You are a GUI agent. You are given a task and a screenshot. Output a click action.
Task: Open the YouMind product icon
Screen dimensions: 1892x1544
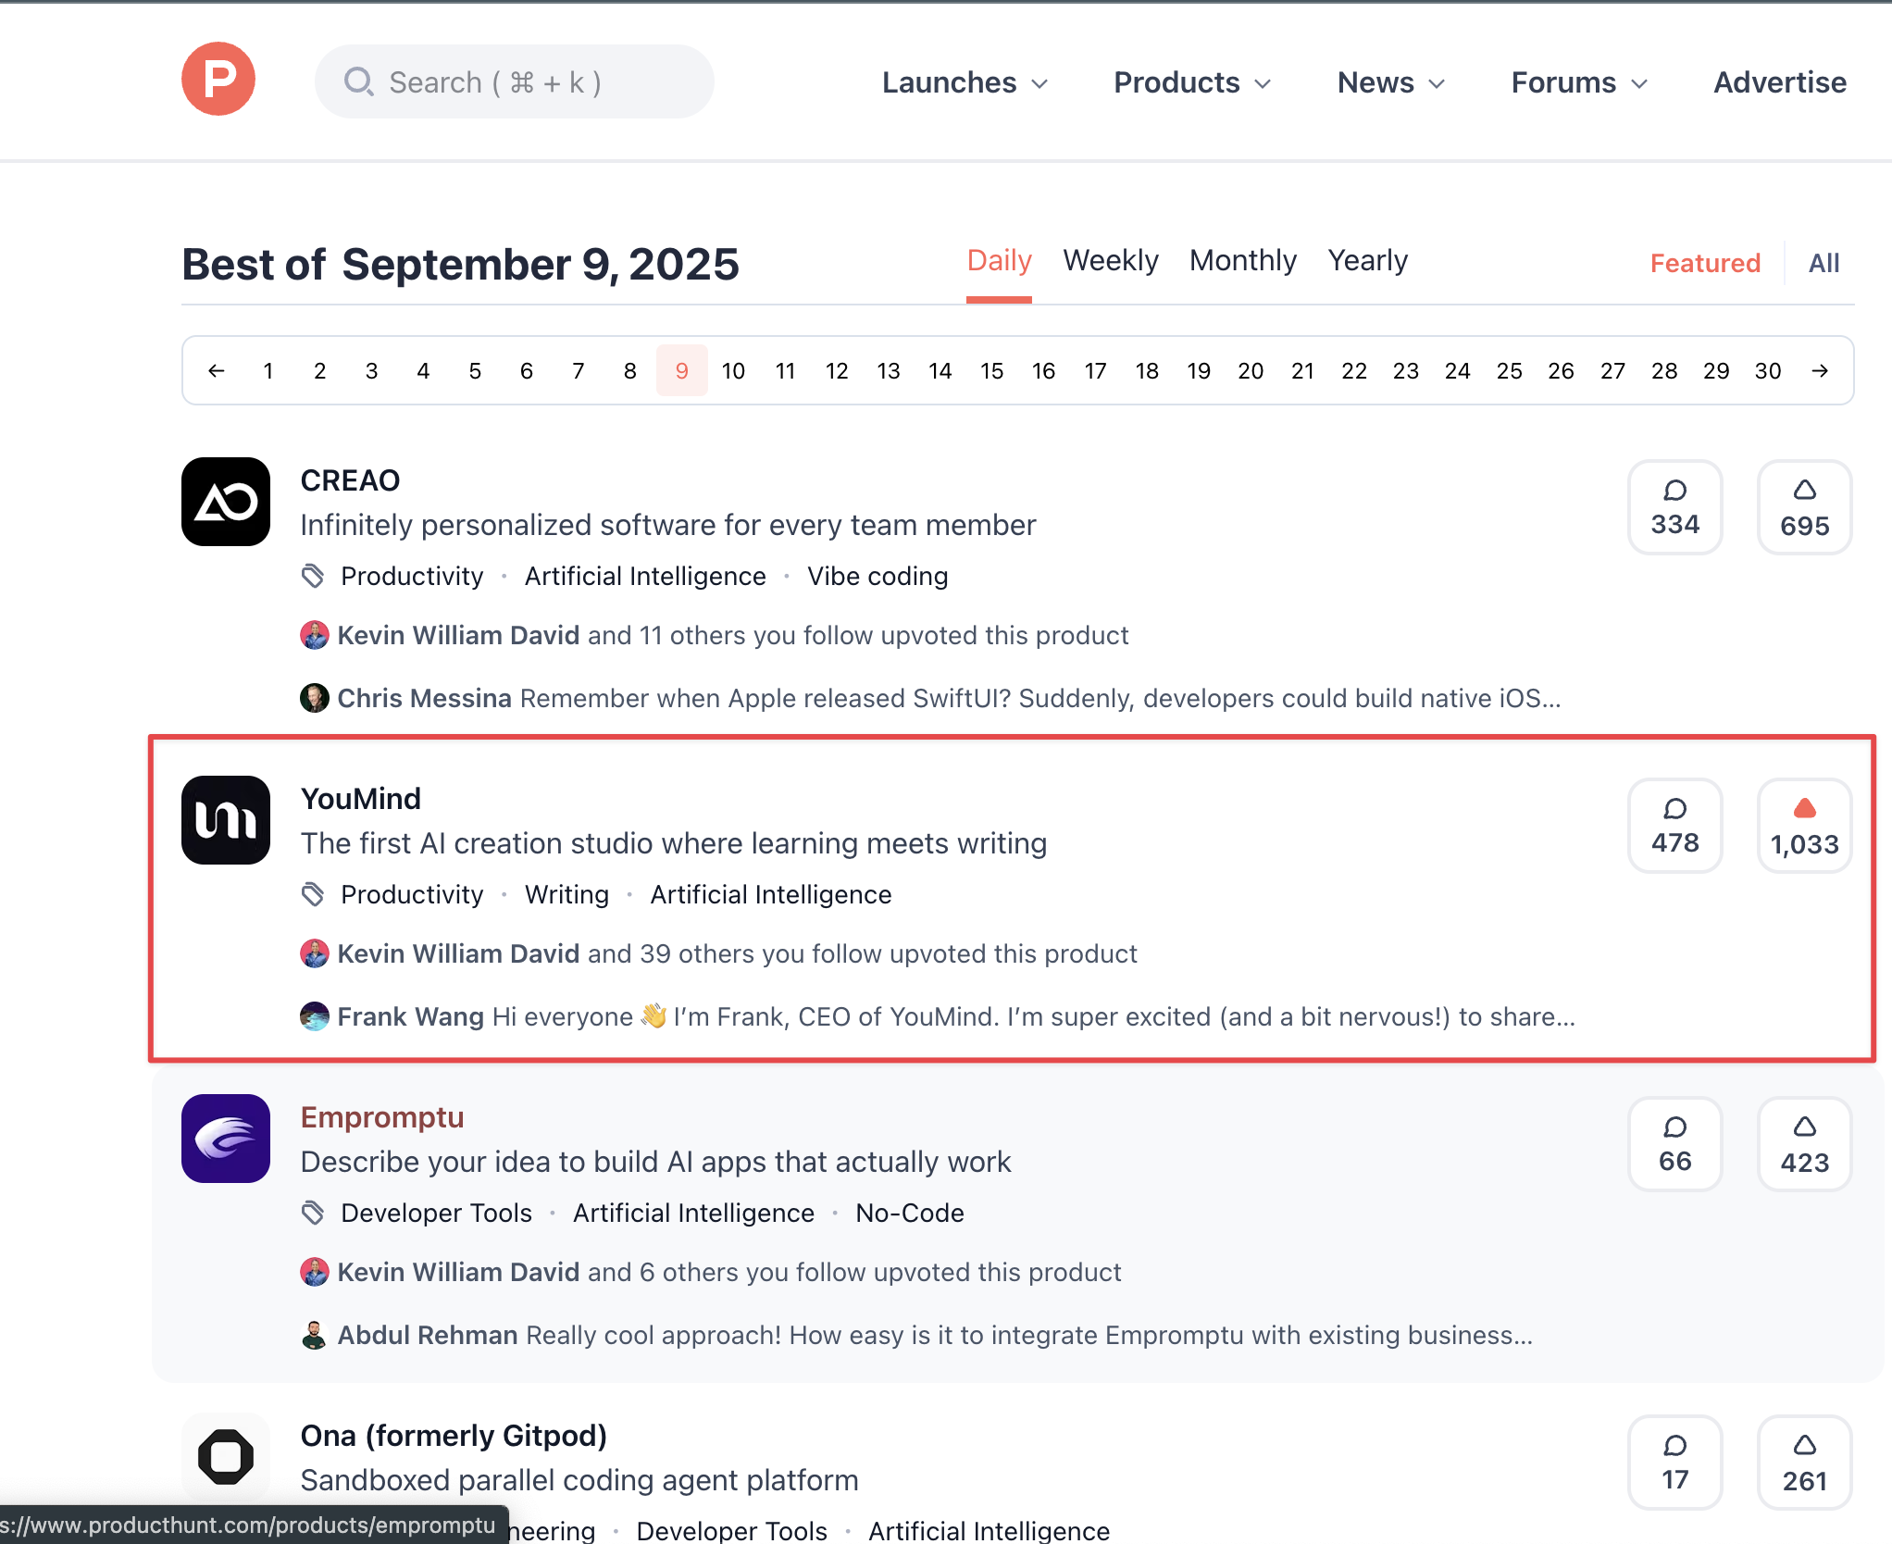pyautogui.click(x=226, y=820)
